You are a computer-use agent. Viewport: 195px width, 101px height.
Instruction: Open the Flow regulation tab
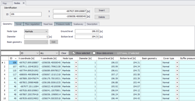point(32,24)
